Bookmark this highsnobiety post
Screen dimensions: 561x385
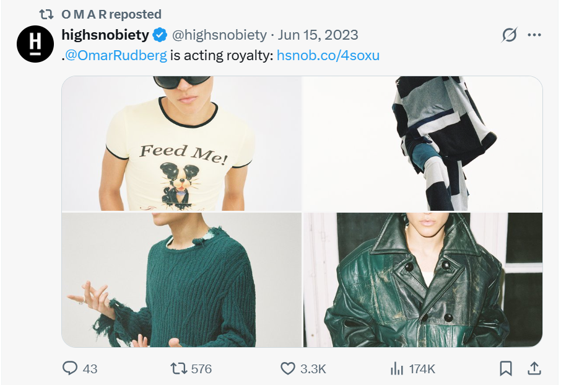pyautogui.click(x=506, y=368)
